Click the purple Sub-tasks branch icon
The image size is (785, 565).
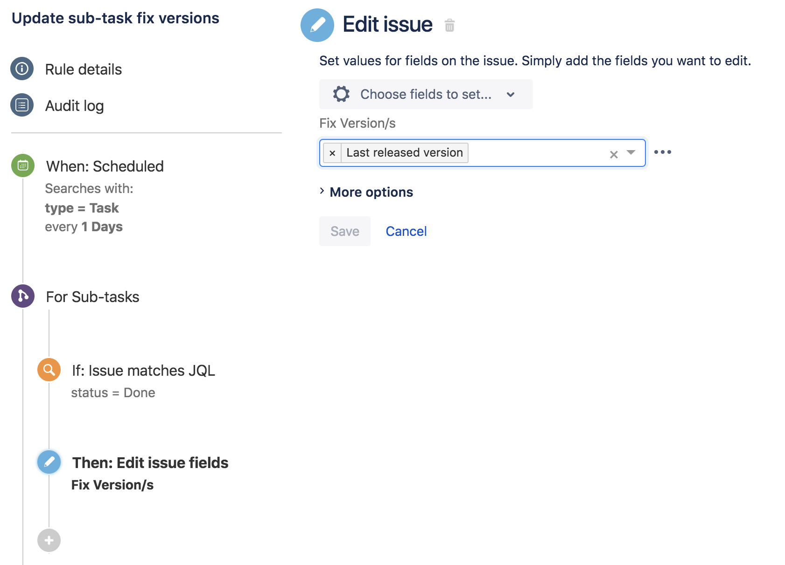click(x=23, y=296)
